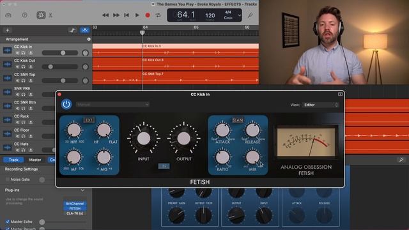Click the MIX knob on FETISH

[x=252, y=158]
